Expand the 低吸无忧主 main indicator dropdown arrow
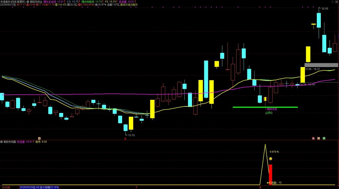Image resolution: width=339 pixels, height=189 pixels. pos(28,2)
